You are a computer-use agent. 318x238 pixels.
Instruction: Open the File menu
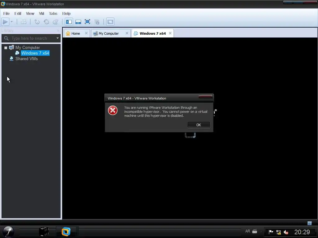click(6, 14)
